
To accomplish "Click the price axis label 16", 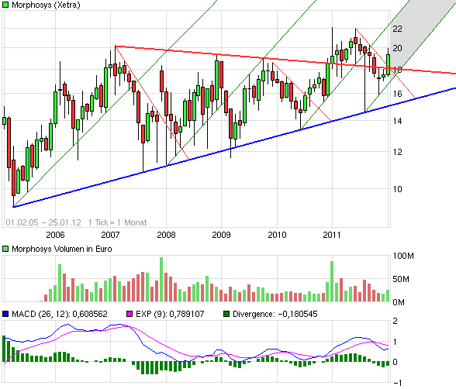I will click(397, 94).
